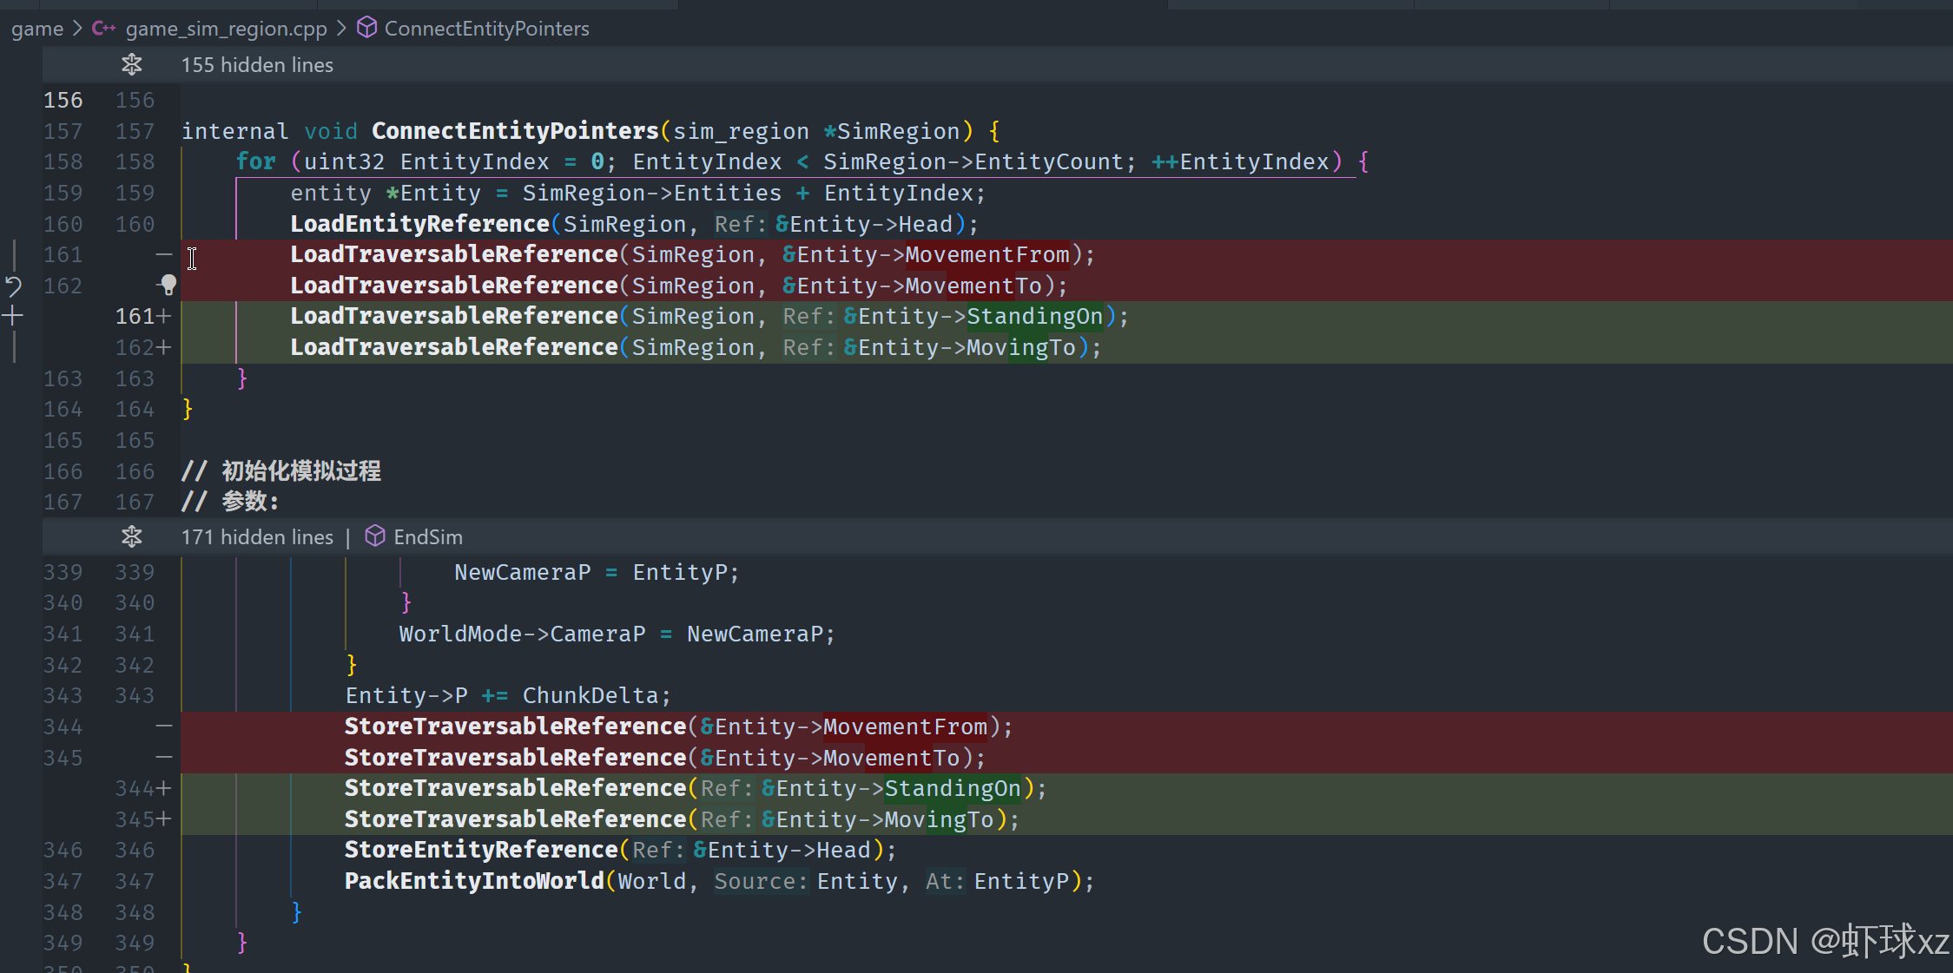Expand the '155 hidden lines' collapsed region
1953x973 pixels.
tap(257, 65)
